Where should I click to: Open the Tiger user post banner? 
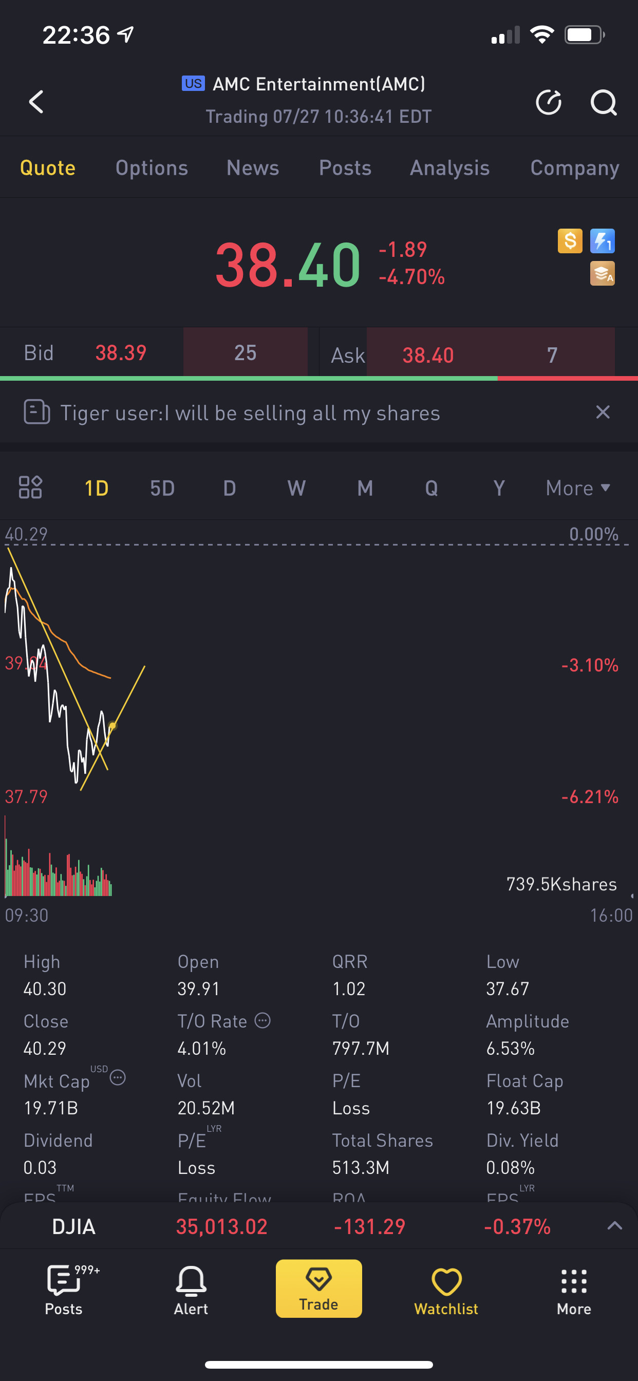point(250,413)
